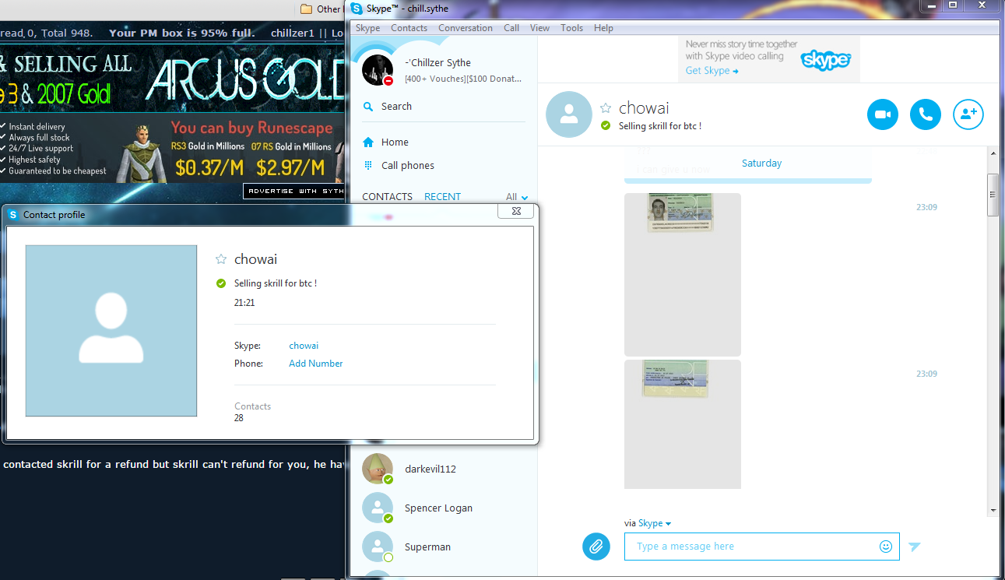
Task: Click the conversation scrollbar thumb
Action: click(993, 195)
